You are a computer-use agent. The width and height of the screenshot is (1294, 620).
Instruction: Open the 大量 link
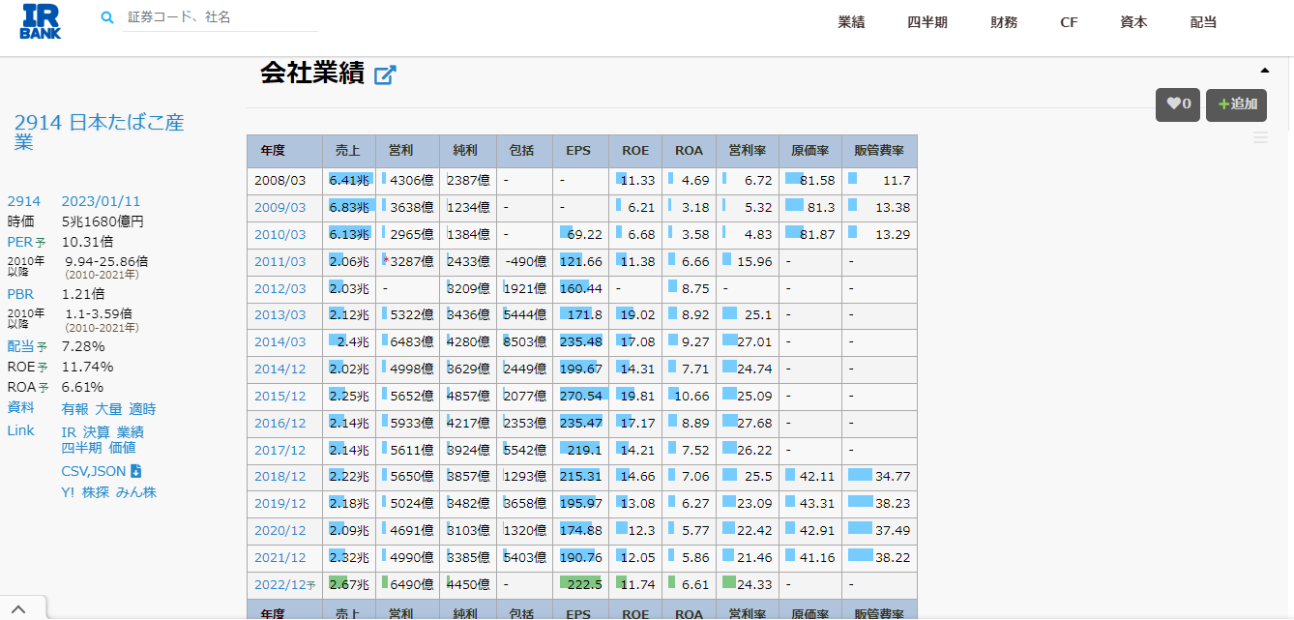click(x=108, y=409)
